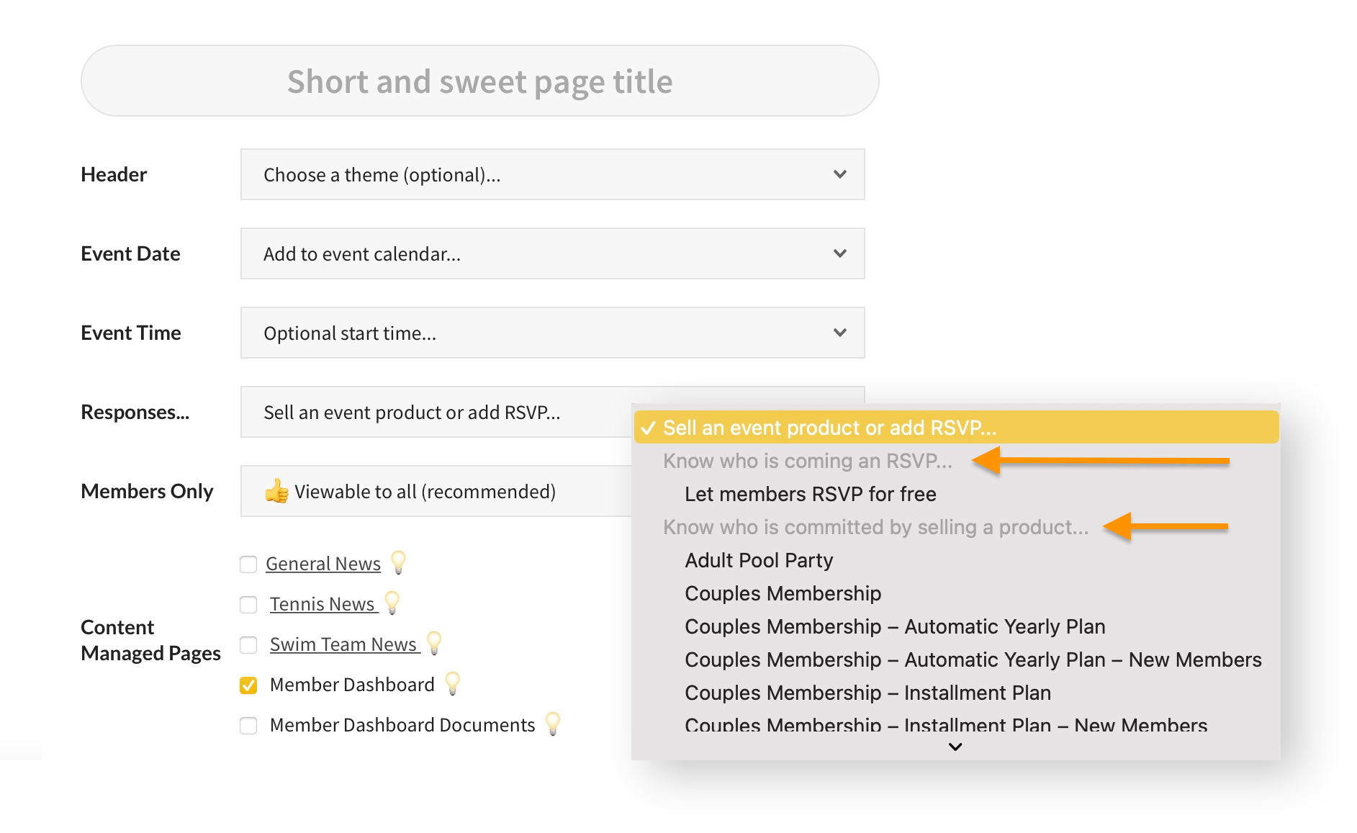1357x833 pixels.
Task: Open the lightbulb tip for Swim Team News
Action: (434, 643)
